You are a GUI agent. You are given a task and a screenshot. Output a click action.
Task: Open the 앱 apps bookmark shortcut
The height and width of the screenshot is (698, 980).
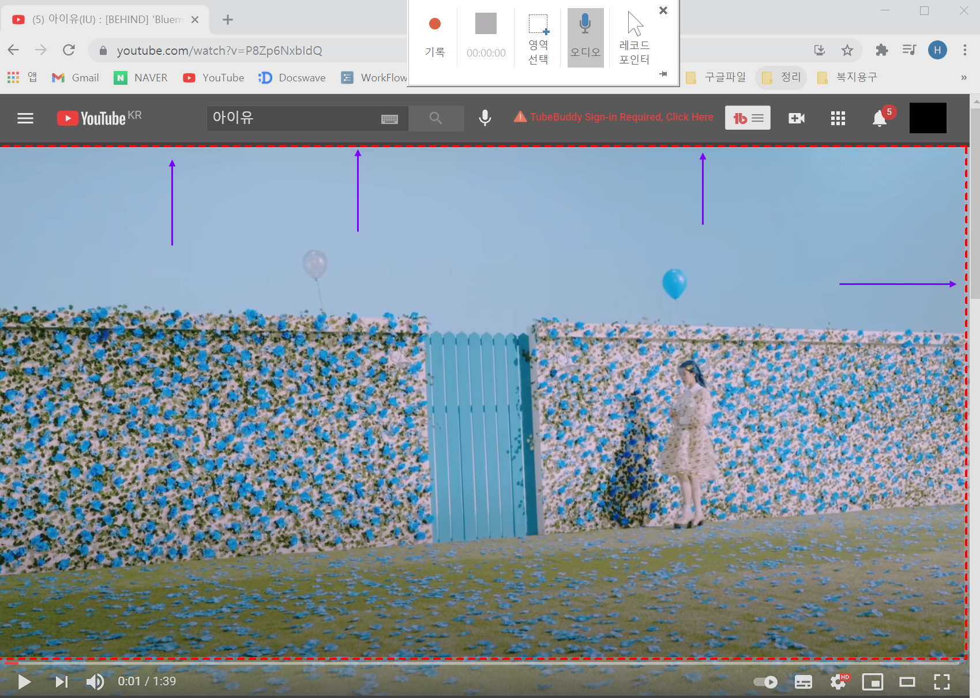click(22, 77)
